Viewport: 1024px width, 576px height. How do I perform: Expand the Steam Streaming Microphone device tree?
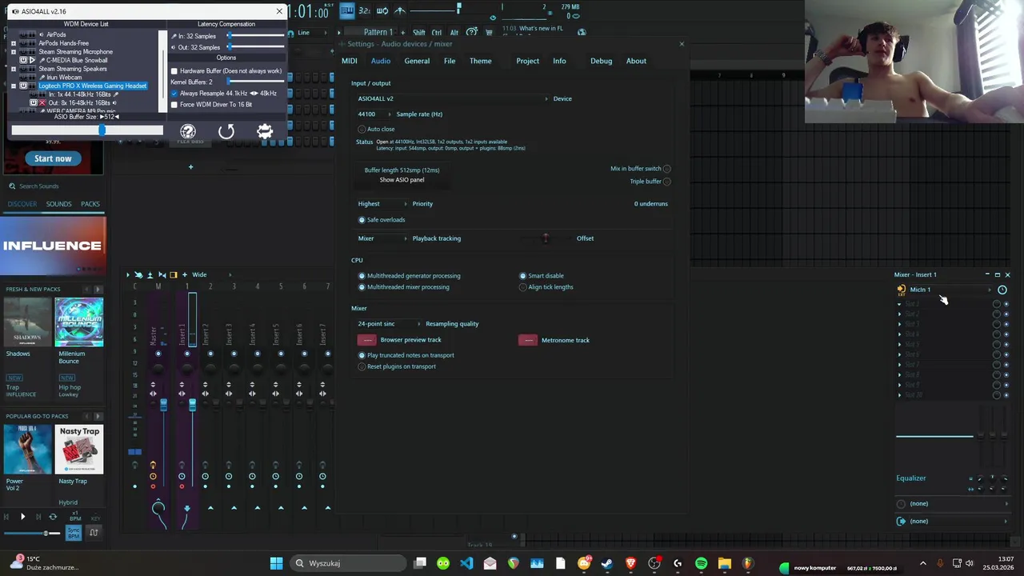(13, 52)
